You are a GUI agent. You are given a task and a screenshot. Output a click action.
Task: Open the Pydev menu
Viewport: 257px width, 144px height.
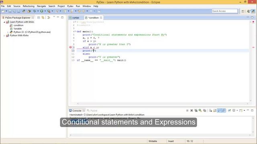pyautogui.click(x=70, y=6)
